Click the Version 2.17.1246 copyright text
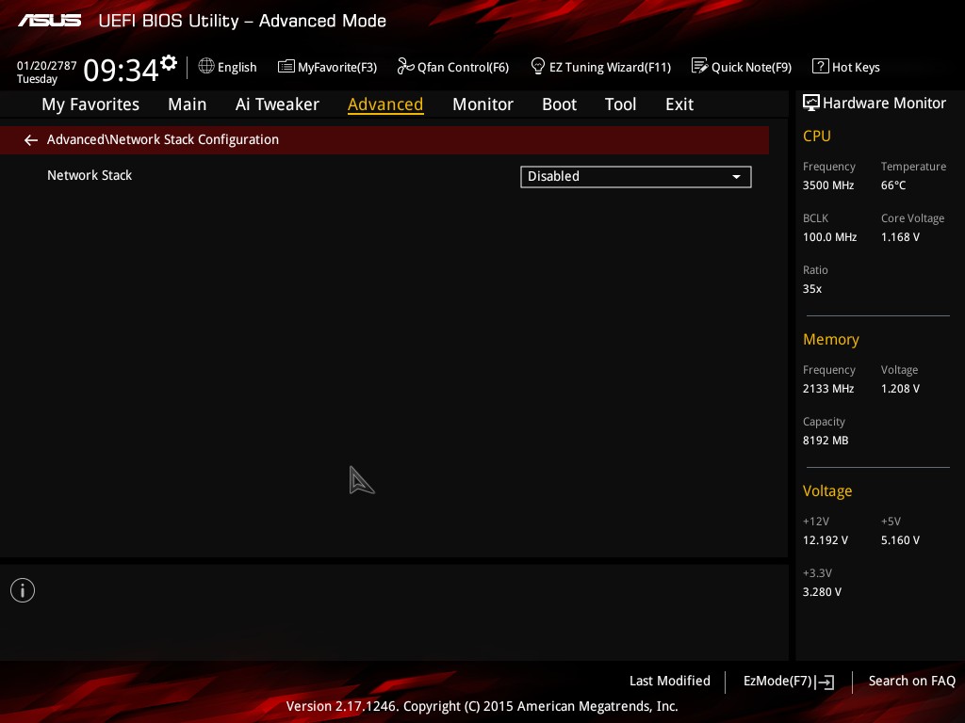965x723 pixels. 482,706
